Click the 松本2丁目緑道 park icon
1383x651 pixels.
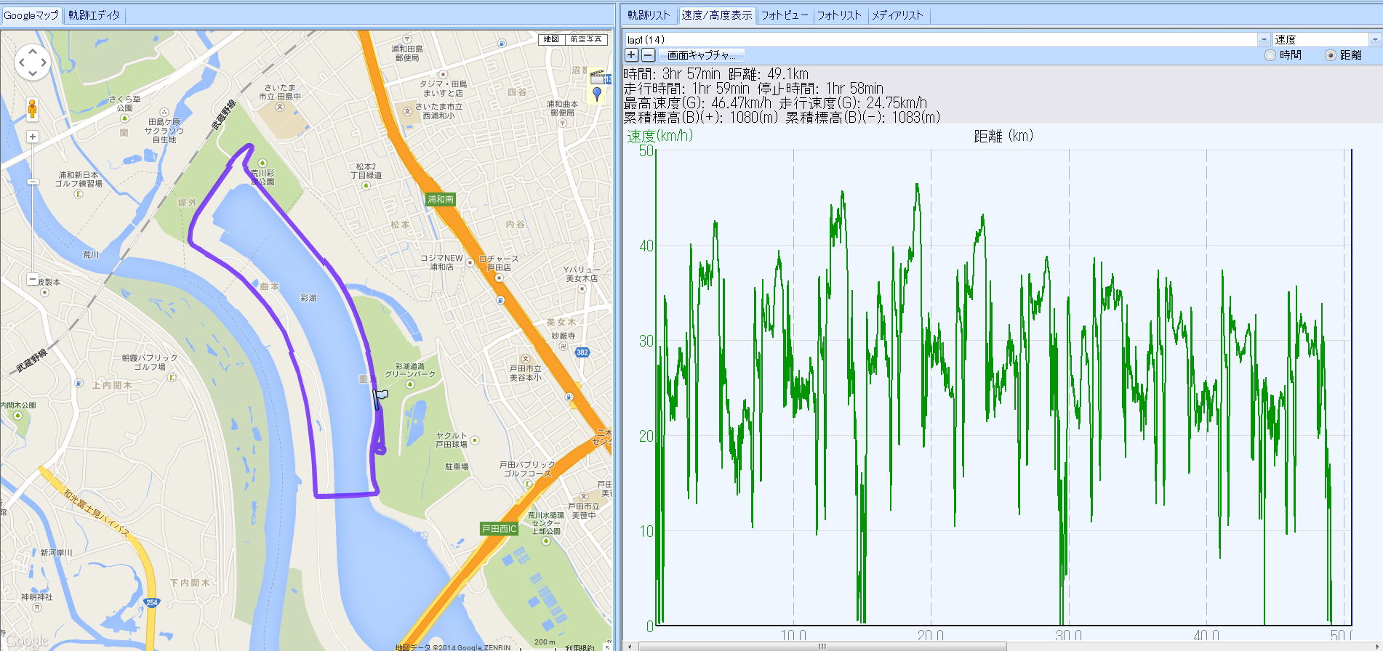point(366,185)
